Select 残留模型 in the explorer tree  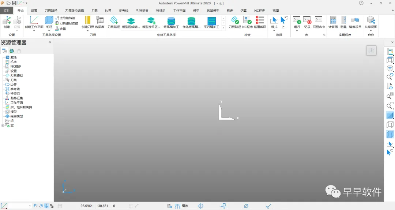[16, 116]
